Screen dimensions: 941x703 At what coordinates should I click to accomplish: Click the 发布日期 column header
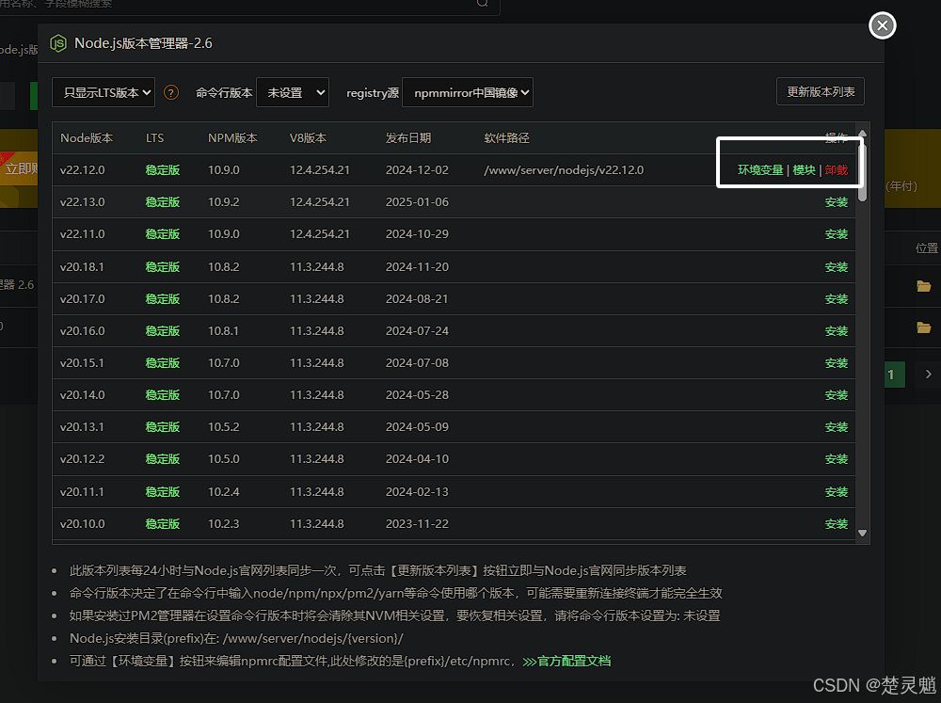click(x=408, y=138)
